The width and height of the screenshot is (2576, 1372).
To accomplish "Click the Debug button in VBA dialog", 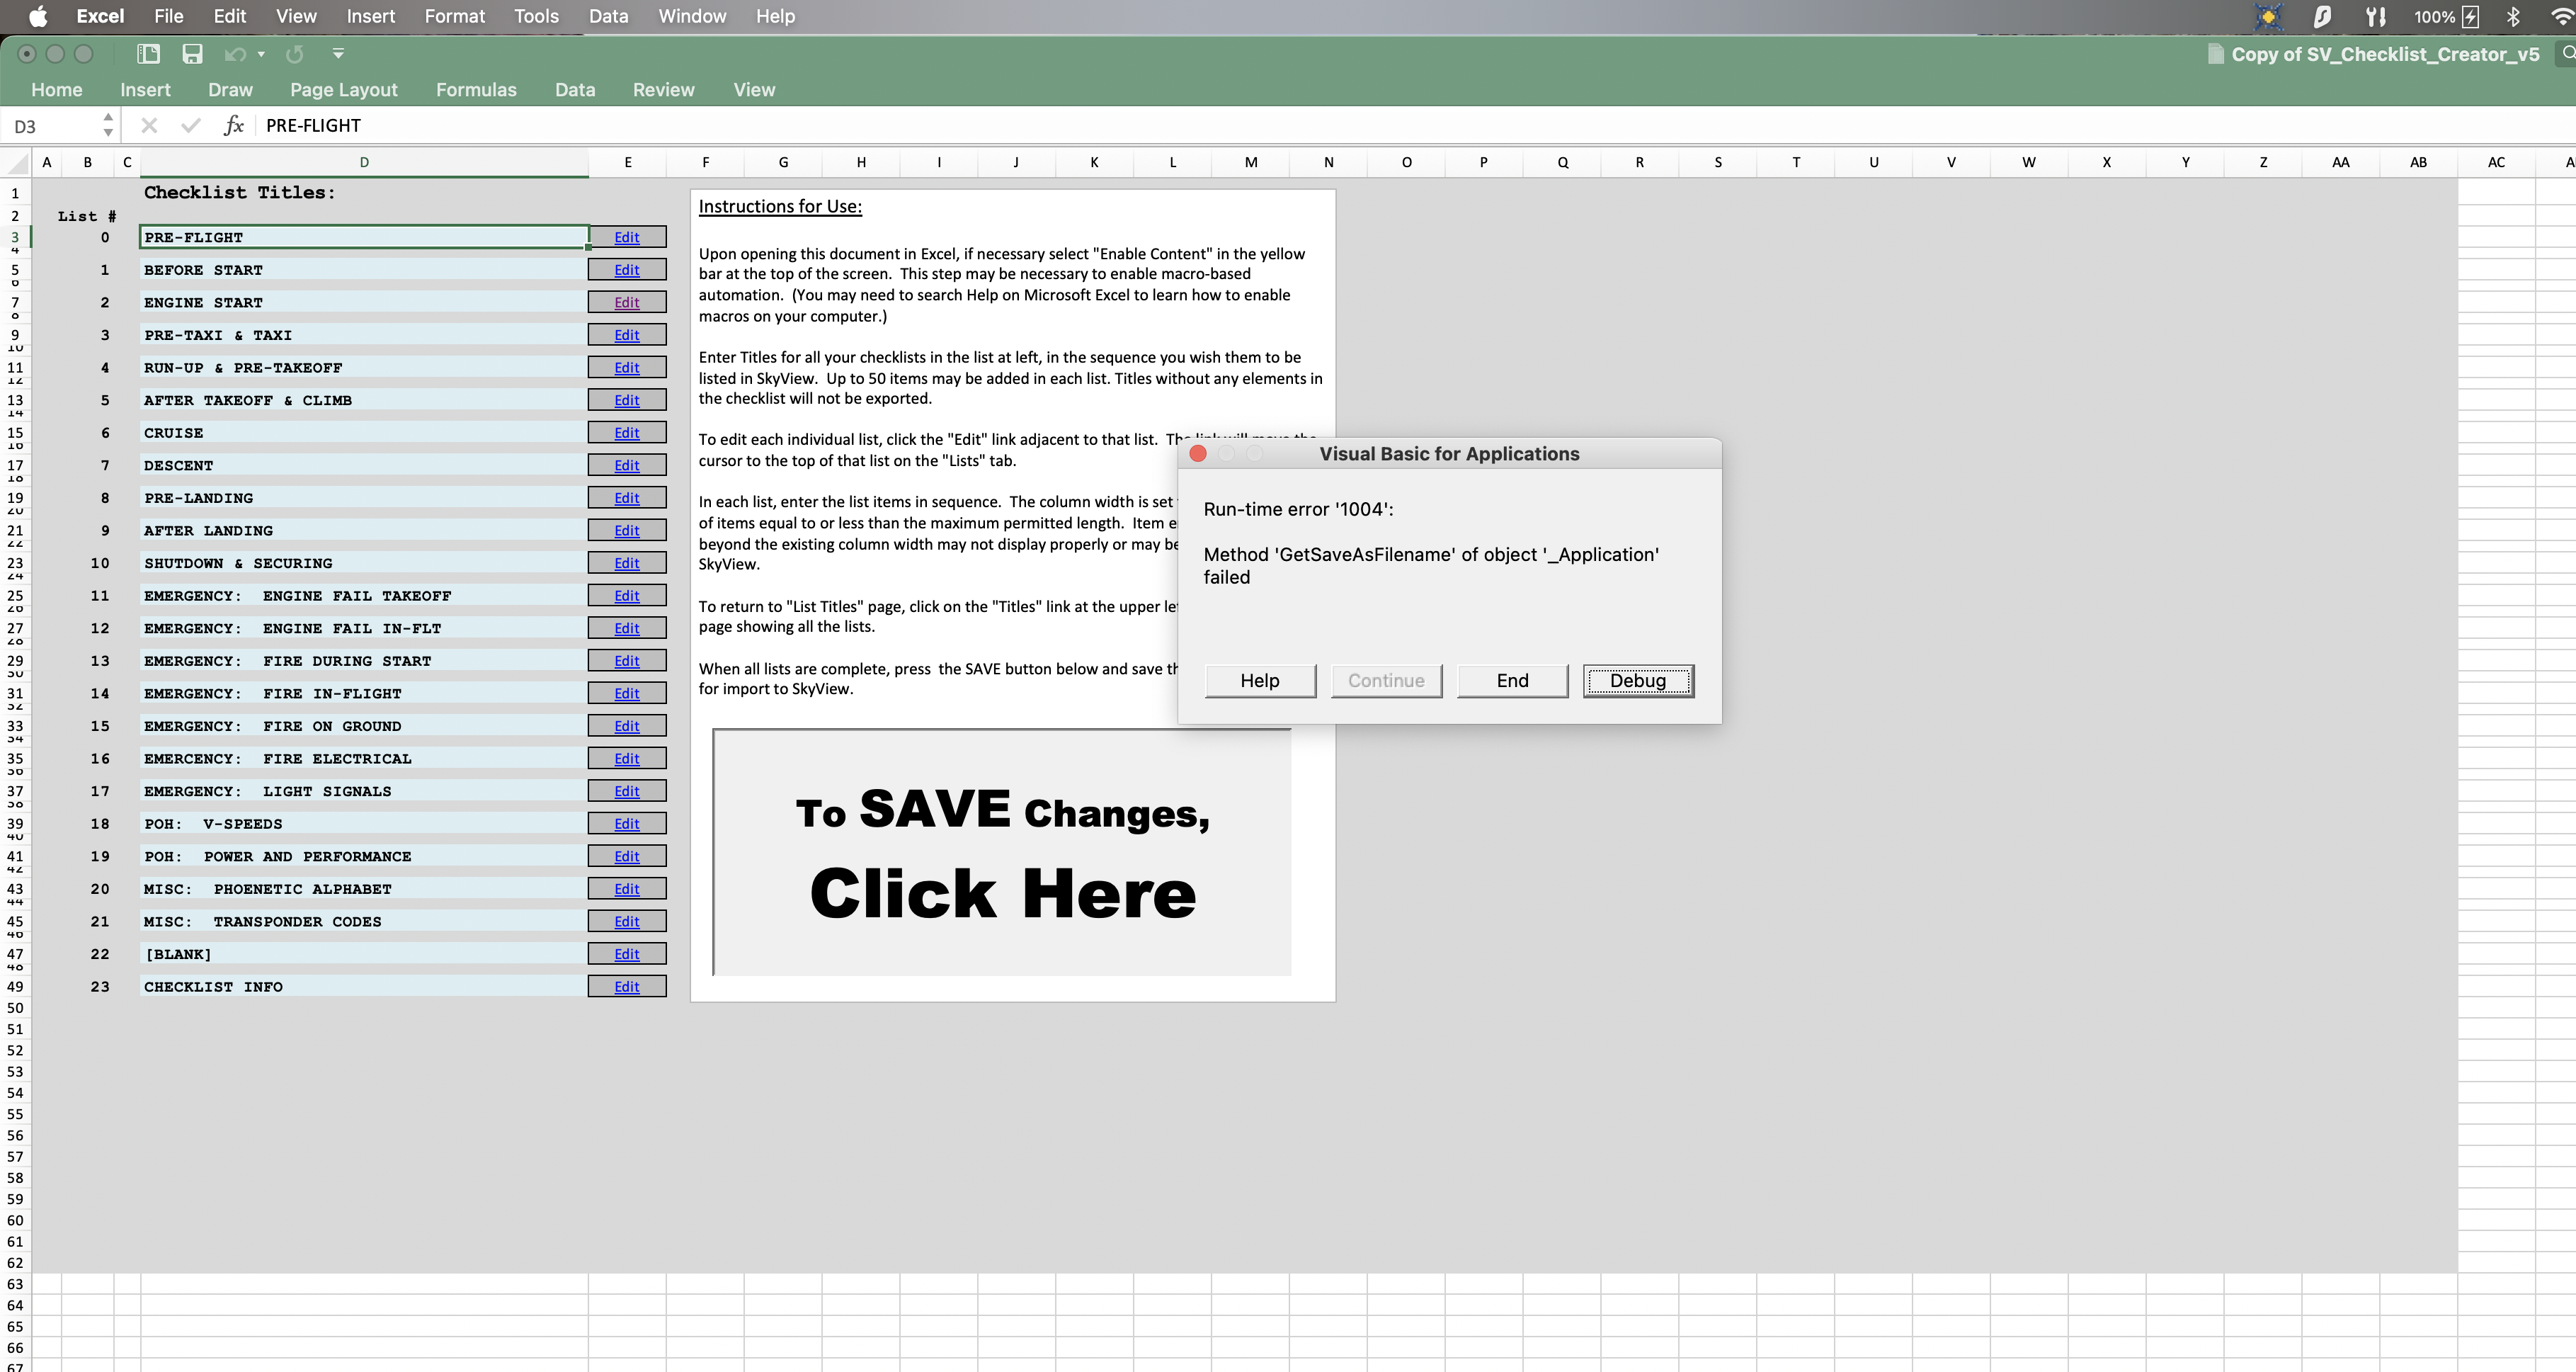I will point(1637,680).
